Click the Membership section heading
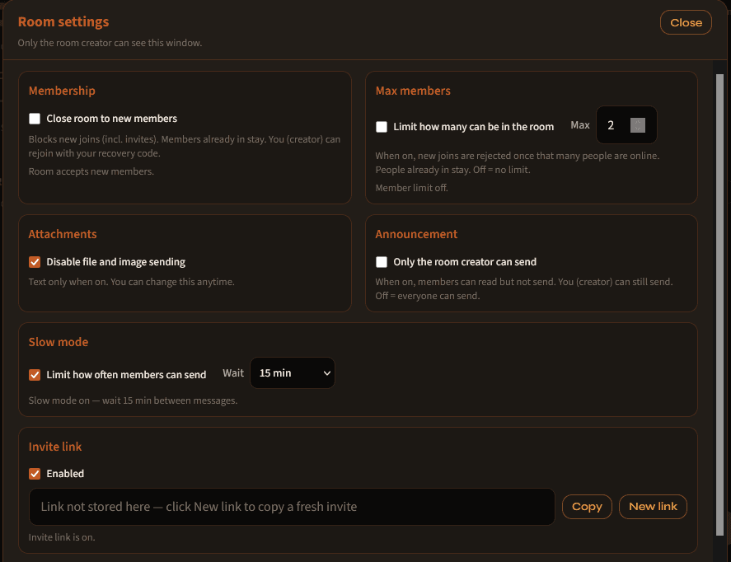The image size is (731, 562). pyautogui.click(x=62, y=91)
